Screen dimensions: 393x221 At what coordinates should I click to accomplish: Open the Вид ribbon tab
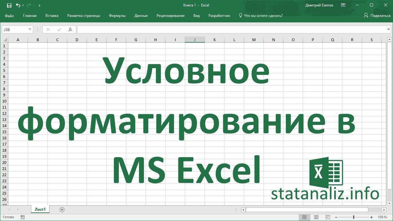(x=196, y=16)
